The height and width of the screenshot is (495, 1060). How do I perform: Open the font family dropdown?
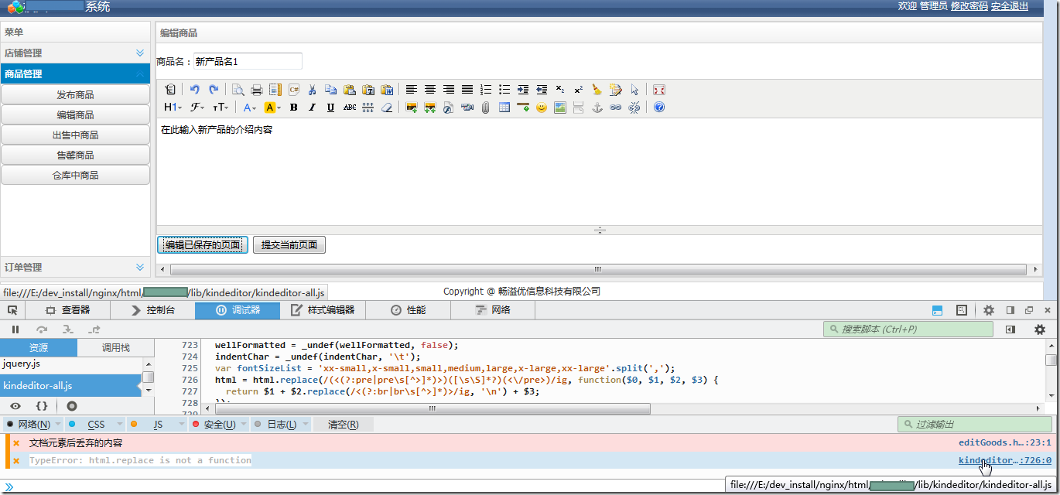tap(197, 108)
